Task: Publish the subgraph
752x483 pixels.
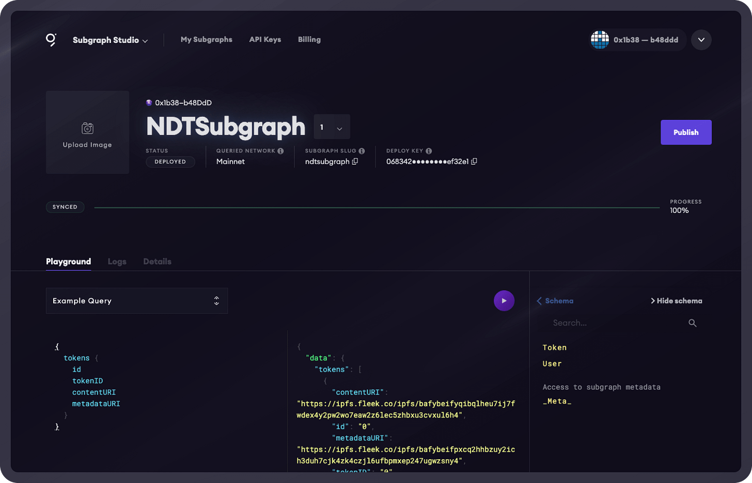Action: [686, 132]
